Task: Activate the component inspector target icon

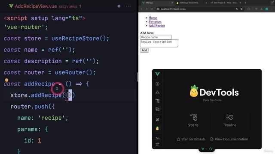Action: pyautogui.click(x=211, y=149)
